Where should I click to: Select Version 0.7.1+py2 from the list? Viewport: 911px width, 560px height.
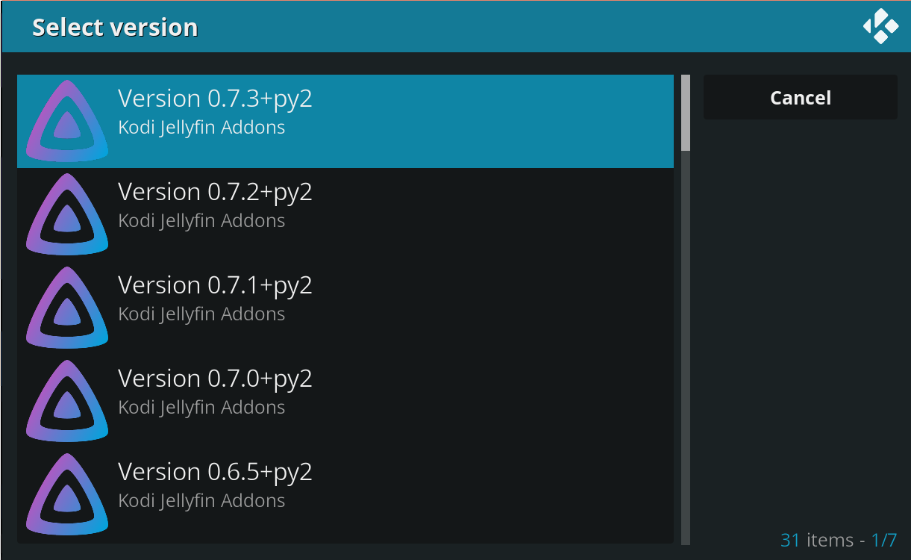[345, 307]
